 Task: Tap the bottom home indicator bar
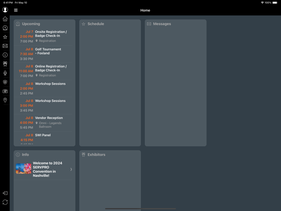(140, 208)
